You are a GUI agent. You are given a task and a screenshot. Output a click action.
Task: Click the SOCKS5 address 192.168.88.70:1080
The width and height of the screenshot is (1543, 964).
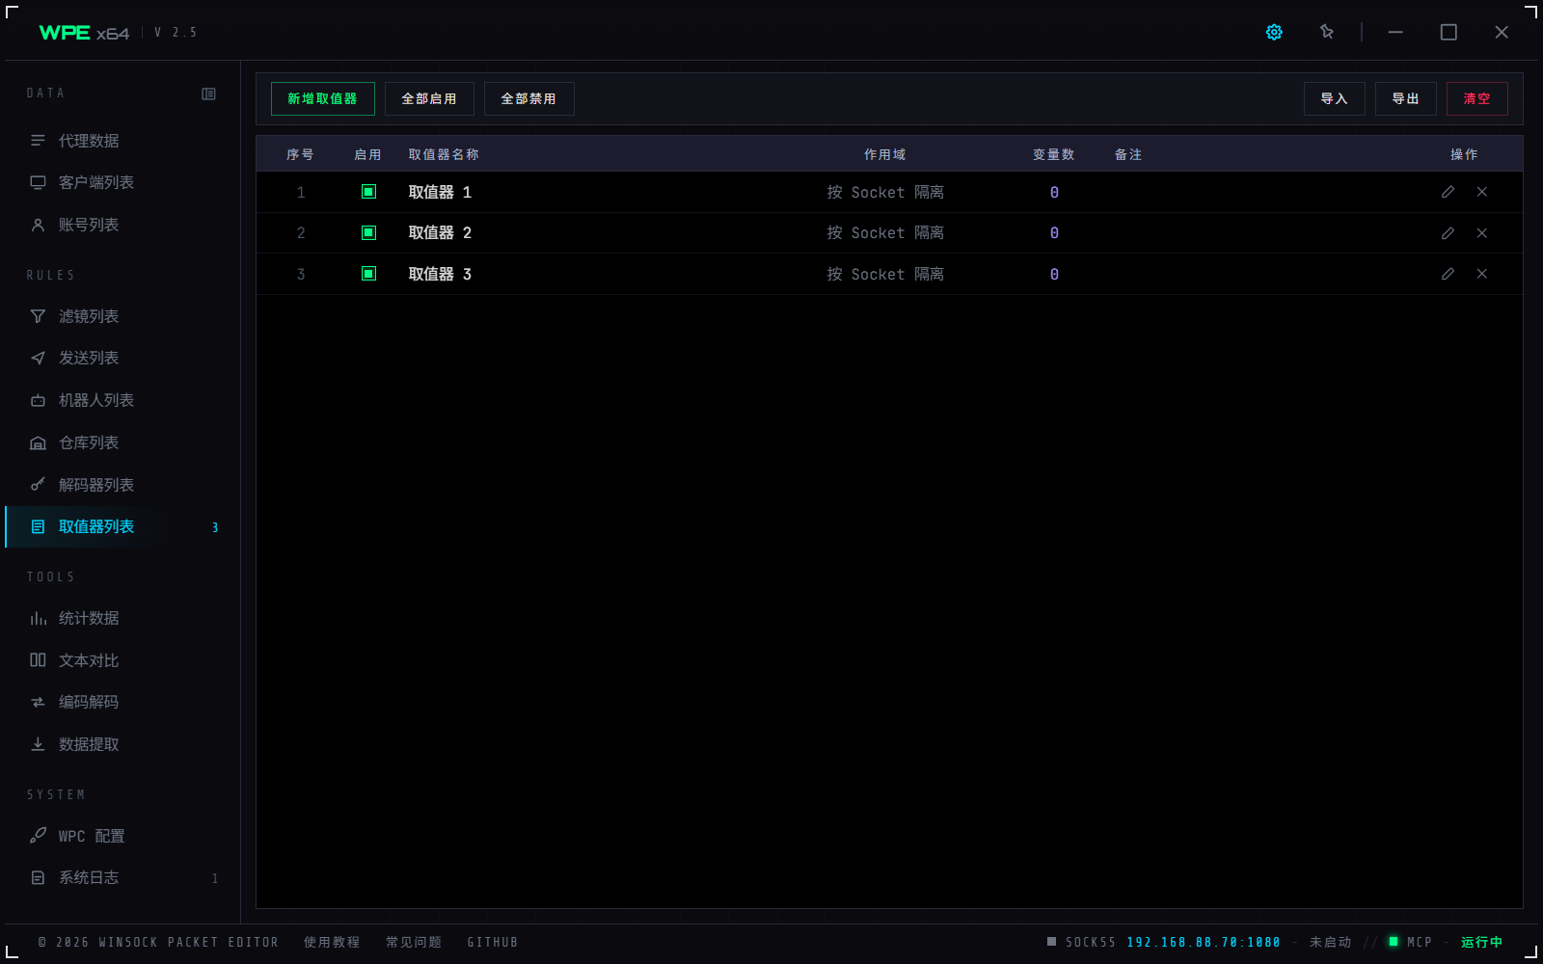(x=1204, y=942)
